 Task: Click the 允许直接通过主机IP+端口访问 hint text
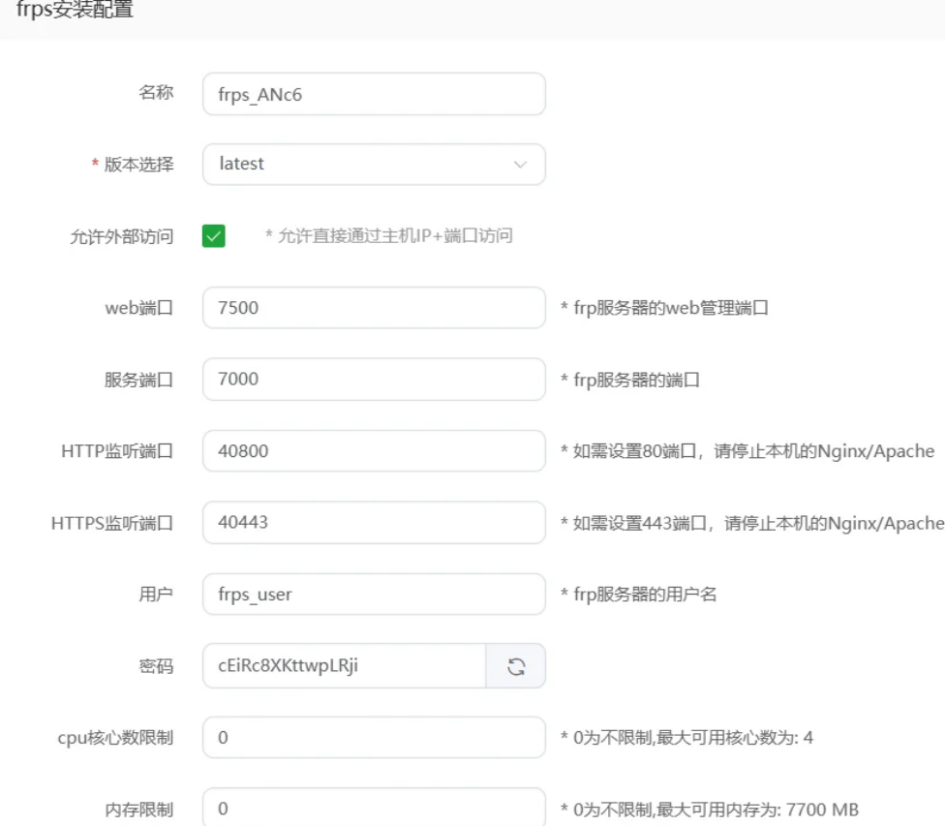click(388, 236)
